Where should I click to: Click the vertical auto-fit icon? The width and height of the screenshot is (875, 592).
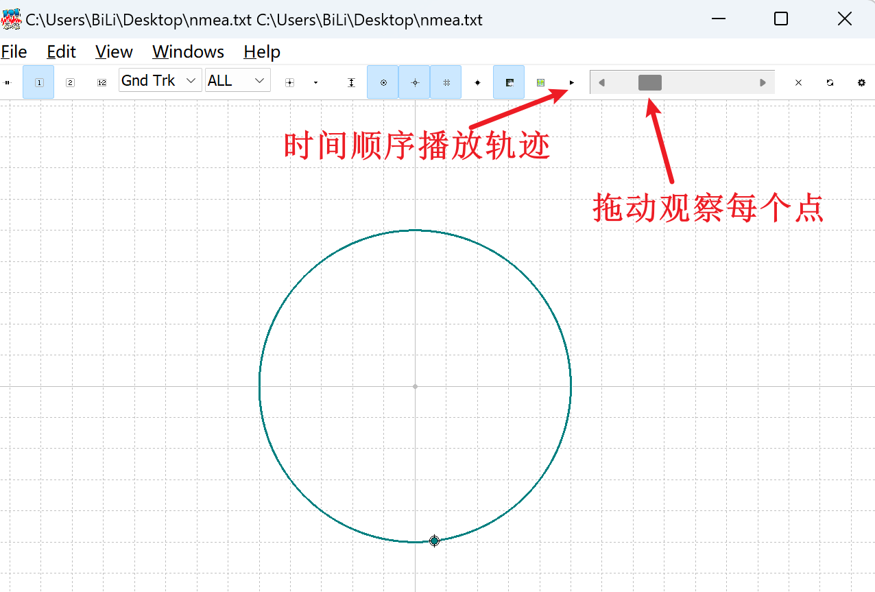pos(351,82)
